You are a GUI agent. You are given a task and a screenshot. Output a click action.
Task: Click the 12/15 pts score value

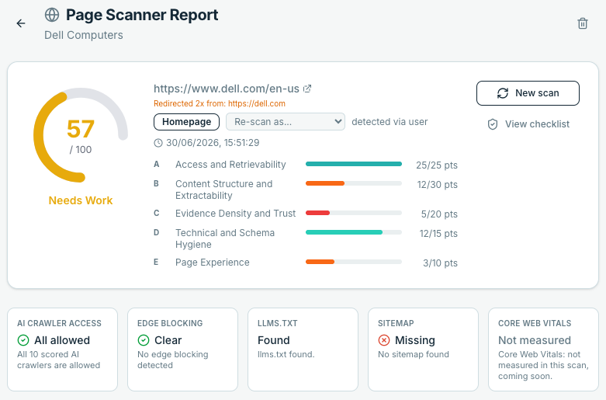(x=438, y=233)
